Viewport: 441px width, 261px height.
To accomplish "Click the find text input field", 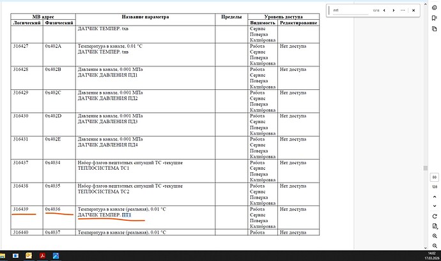I will coord(350,10).
